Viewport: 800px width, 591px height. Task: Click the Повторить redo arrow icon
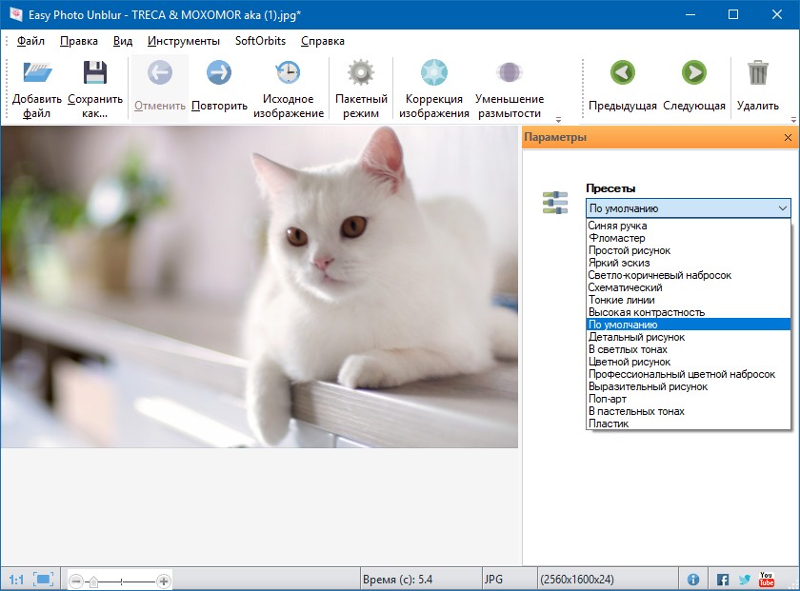click(x=219, y=73)
